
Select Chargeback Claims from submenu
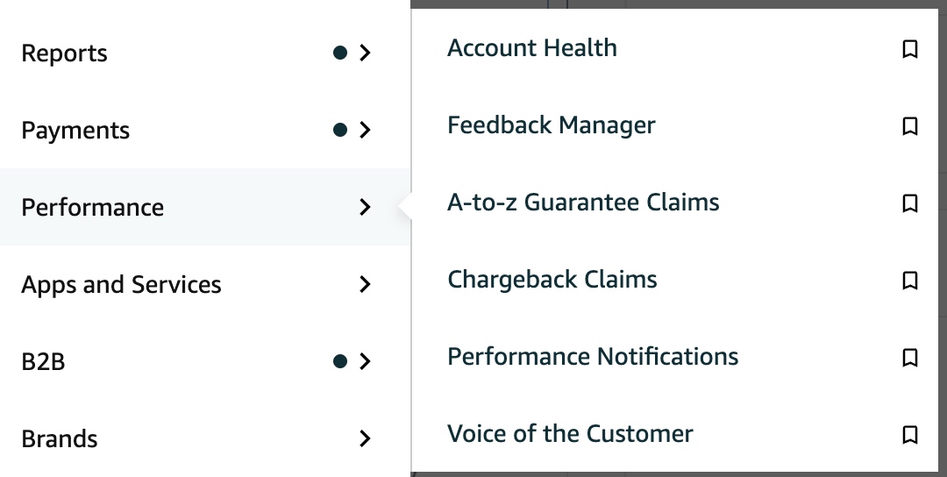(x=552, y=280)
